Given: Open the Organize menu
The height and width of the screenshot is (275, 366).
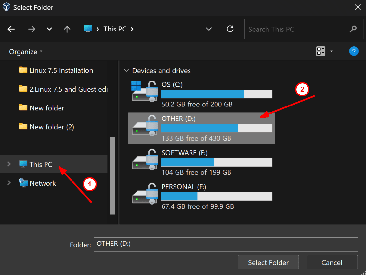Looking at the screenshot, I should click(23, 51).
